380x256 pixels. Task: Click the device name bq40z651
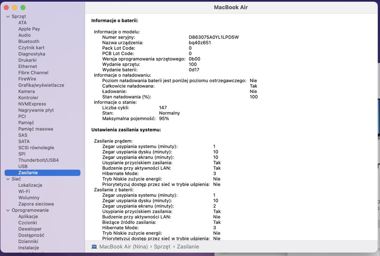[200, 43]
